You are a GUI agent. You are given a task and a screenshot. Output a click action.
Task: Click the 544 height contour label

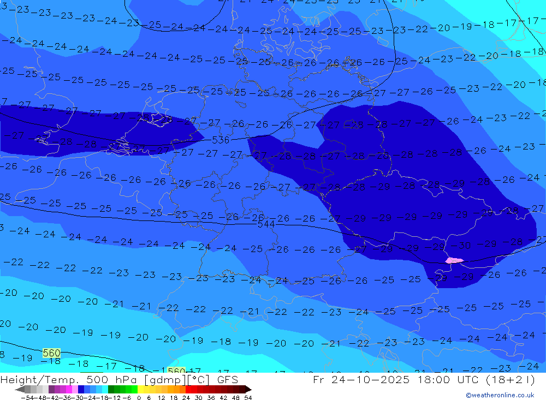pyautogui.click(x=266, y=224)
